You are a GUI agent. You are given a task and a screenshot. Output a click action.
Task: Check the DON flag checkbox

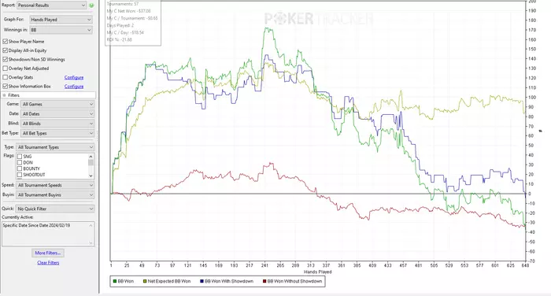[20, 163]
